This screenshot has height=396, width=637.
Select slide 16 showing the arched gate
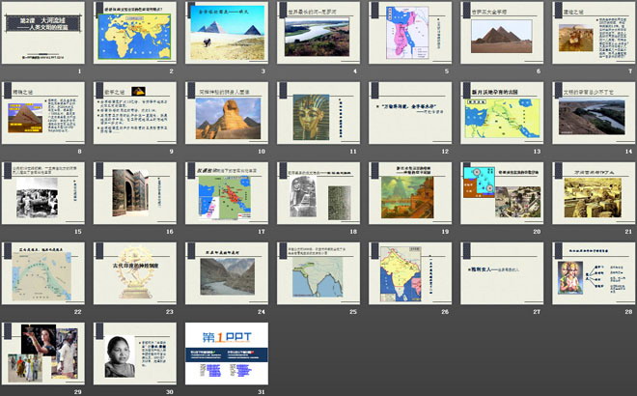134,193
